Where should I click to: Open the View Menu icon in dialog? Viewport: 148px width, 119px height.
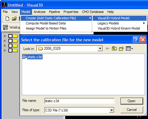129,49
